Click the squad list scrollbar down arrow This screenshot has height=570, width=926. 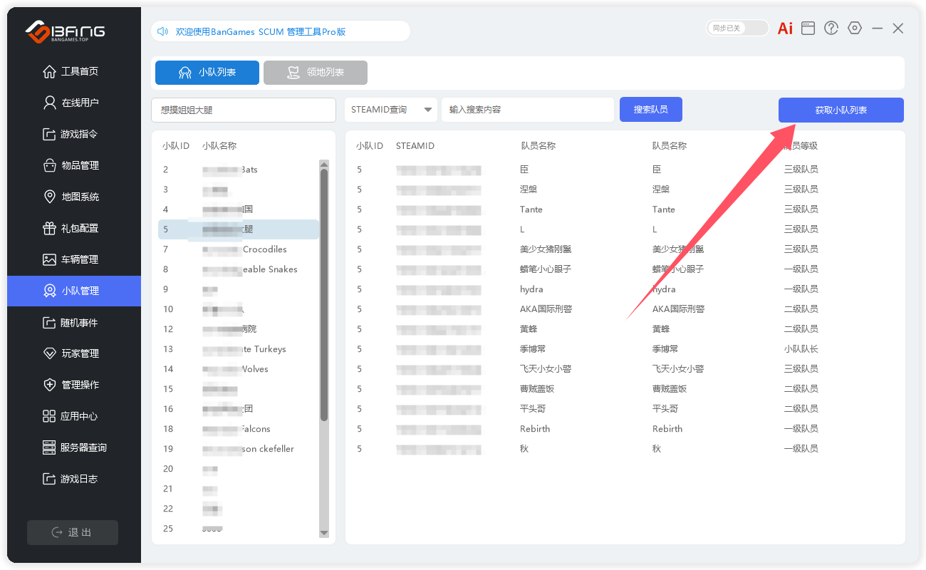[324, 533]
